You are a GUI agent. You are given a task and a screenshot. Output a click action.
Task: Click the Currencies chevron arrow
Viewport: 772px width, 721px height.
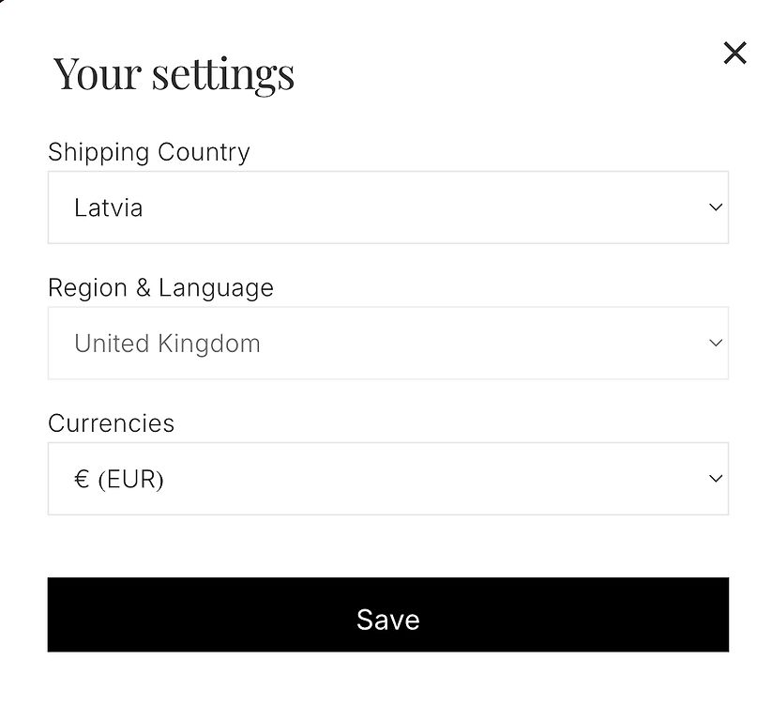point(716,479)
